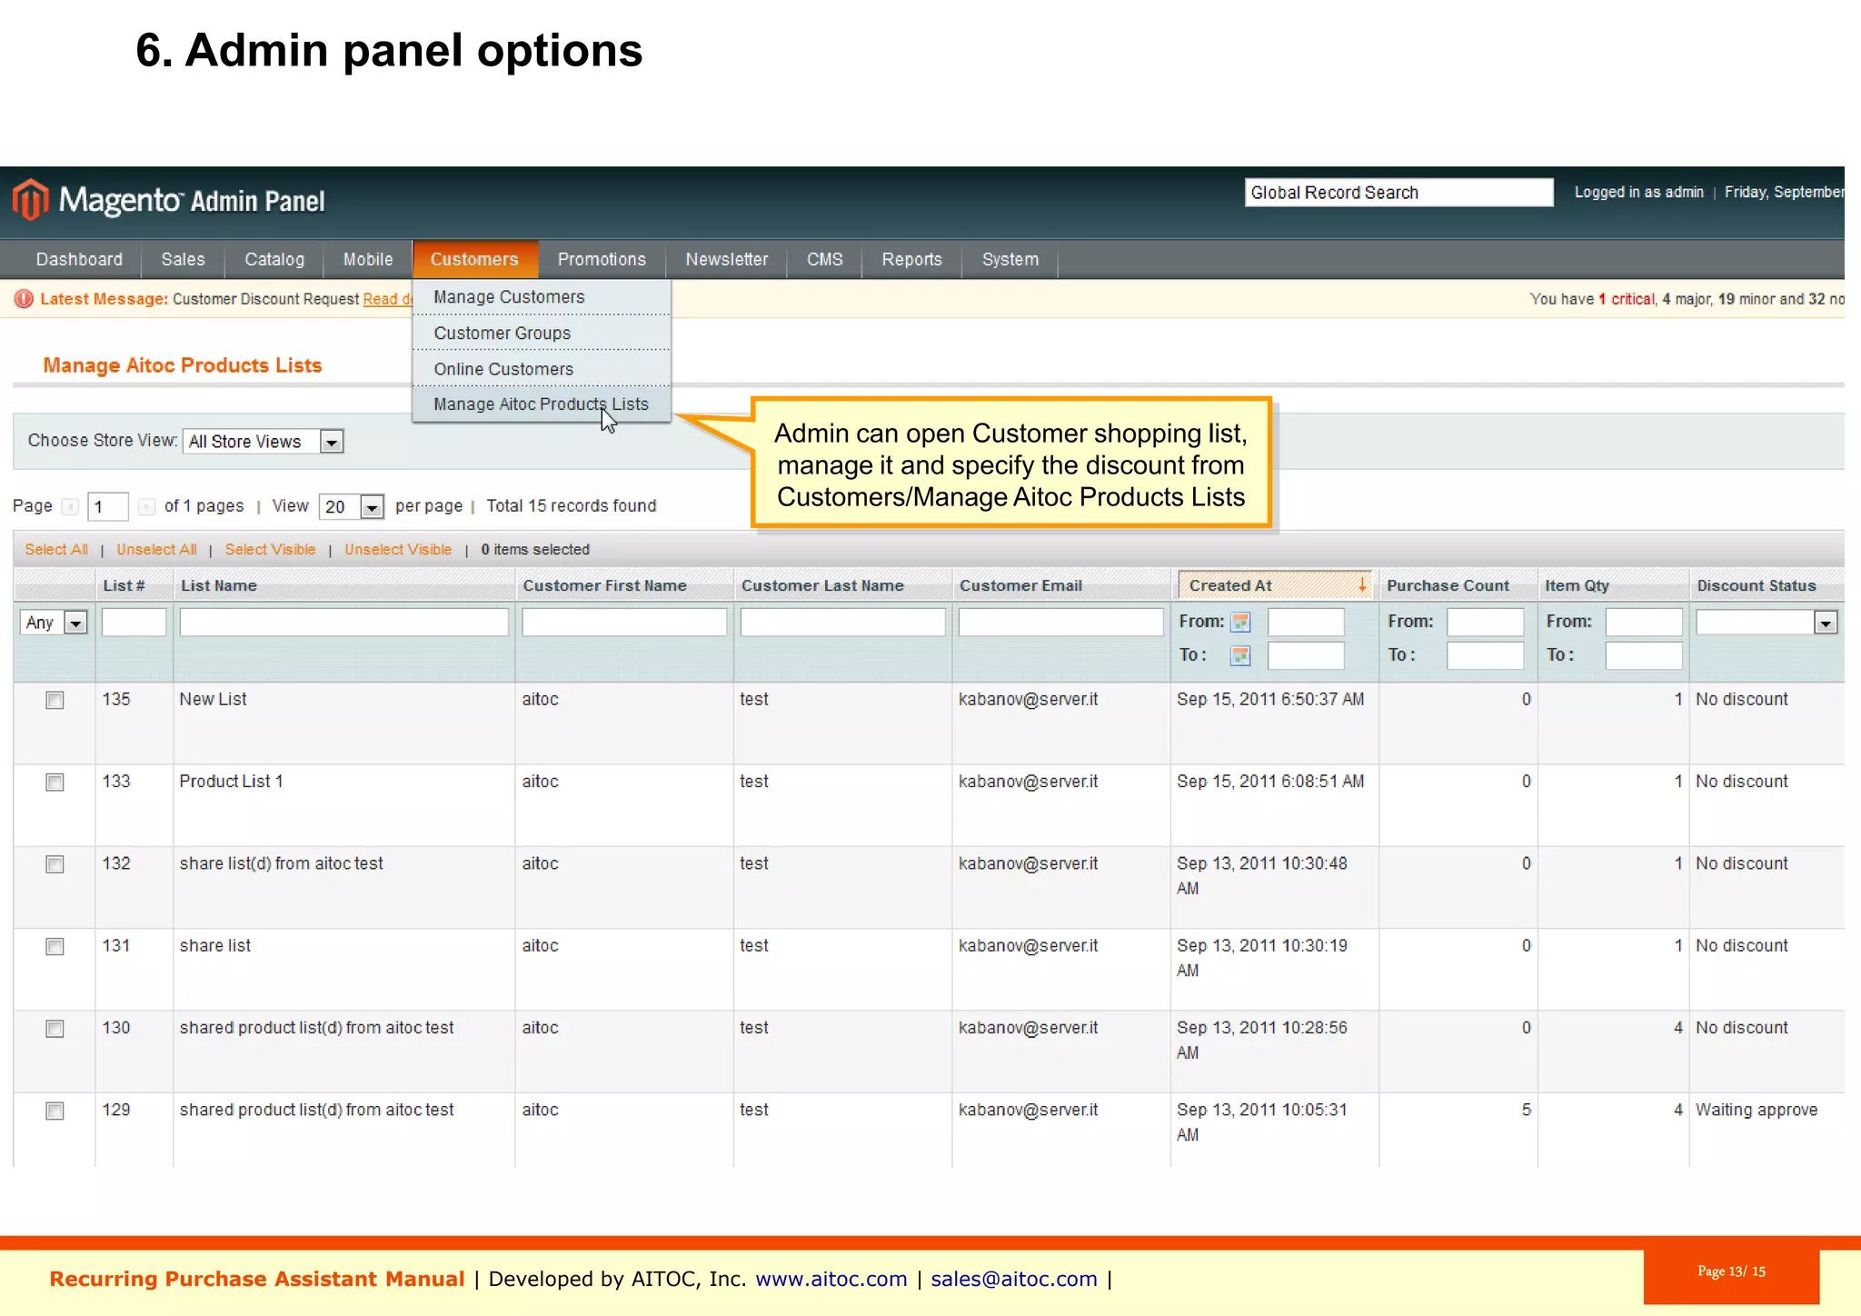Image resolution: width=1861 pixels, height=1316 pixels.
Task: Open the CMS menu
Action: (x=825, y=259)
